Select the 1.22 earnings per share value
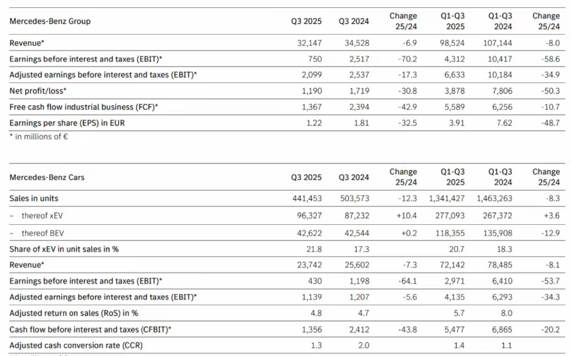This screenshot has width=571, height=356. (x=314, y=123)
